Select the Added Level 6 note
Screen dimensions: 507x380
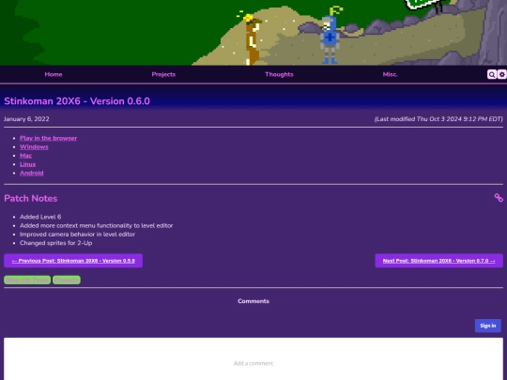click(40, 217)
